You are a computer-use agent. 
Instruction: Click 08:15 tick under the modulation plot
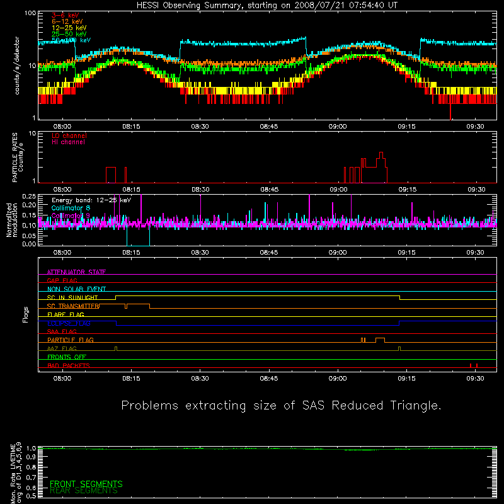point(131,253)
